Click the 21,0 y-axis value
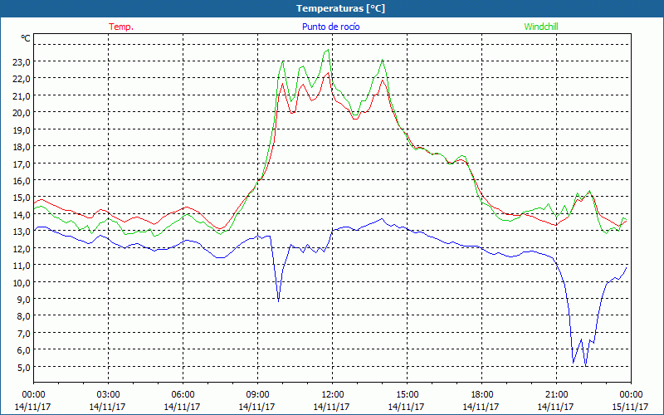The width and height of the screenshot is (664, 415). click(x=22, y=95)
